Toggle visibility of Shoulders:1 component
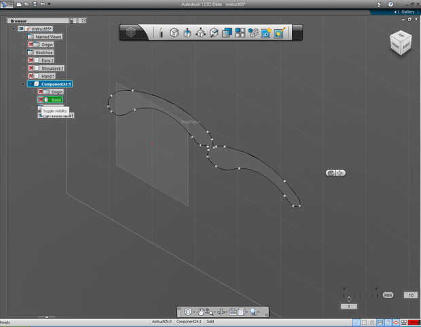Screen dimensions: 421x327 tap(31, 68)
